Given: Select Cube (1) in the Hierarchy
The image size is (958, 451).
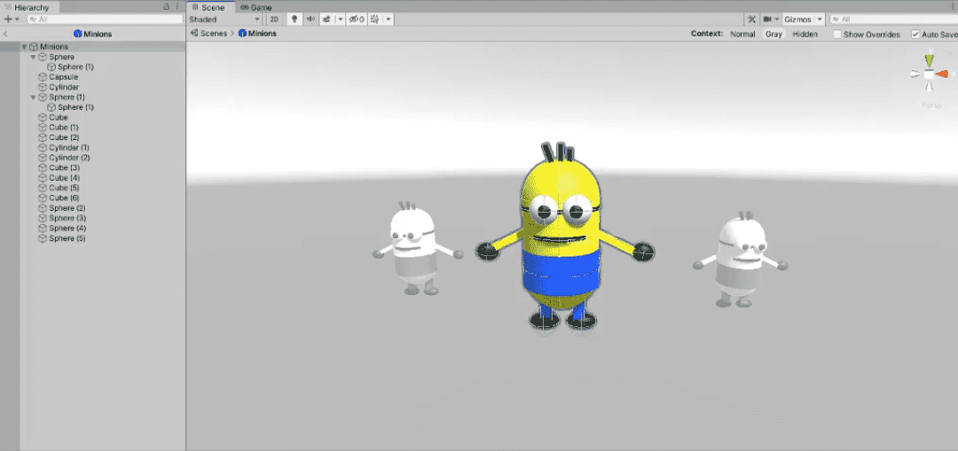Looking at the screenshot, I should tap(64, 128).
